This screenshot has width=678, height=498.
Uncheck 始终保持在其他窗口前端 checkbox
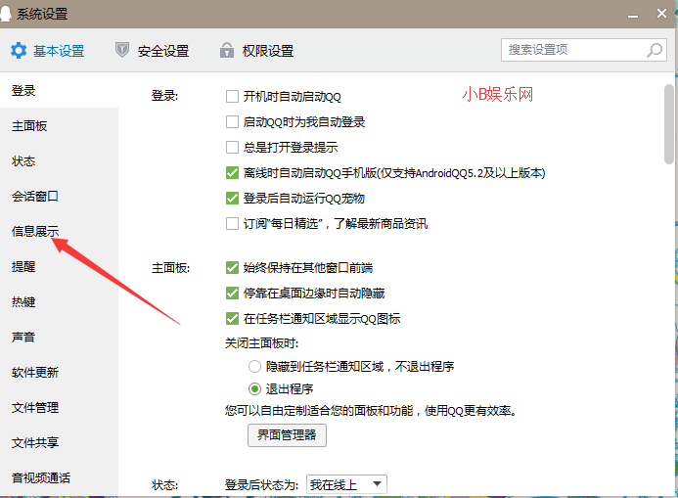(232, 268)
